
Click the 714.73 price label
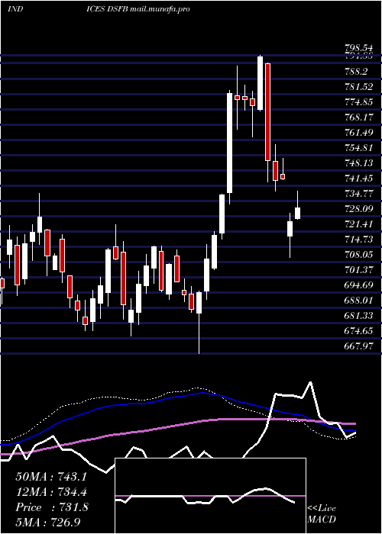pos(358,239)
